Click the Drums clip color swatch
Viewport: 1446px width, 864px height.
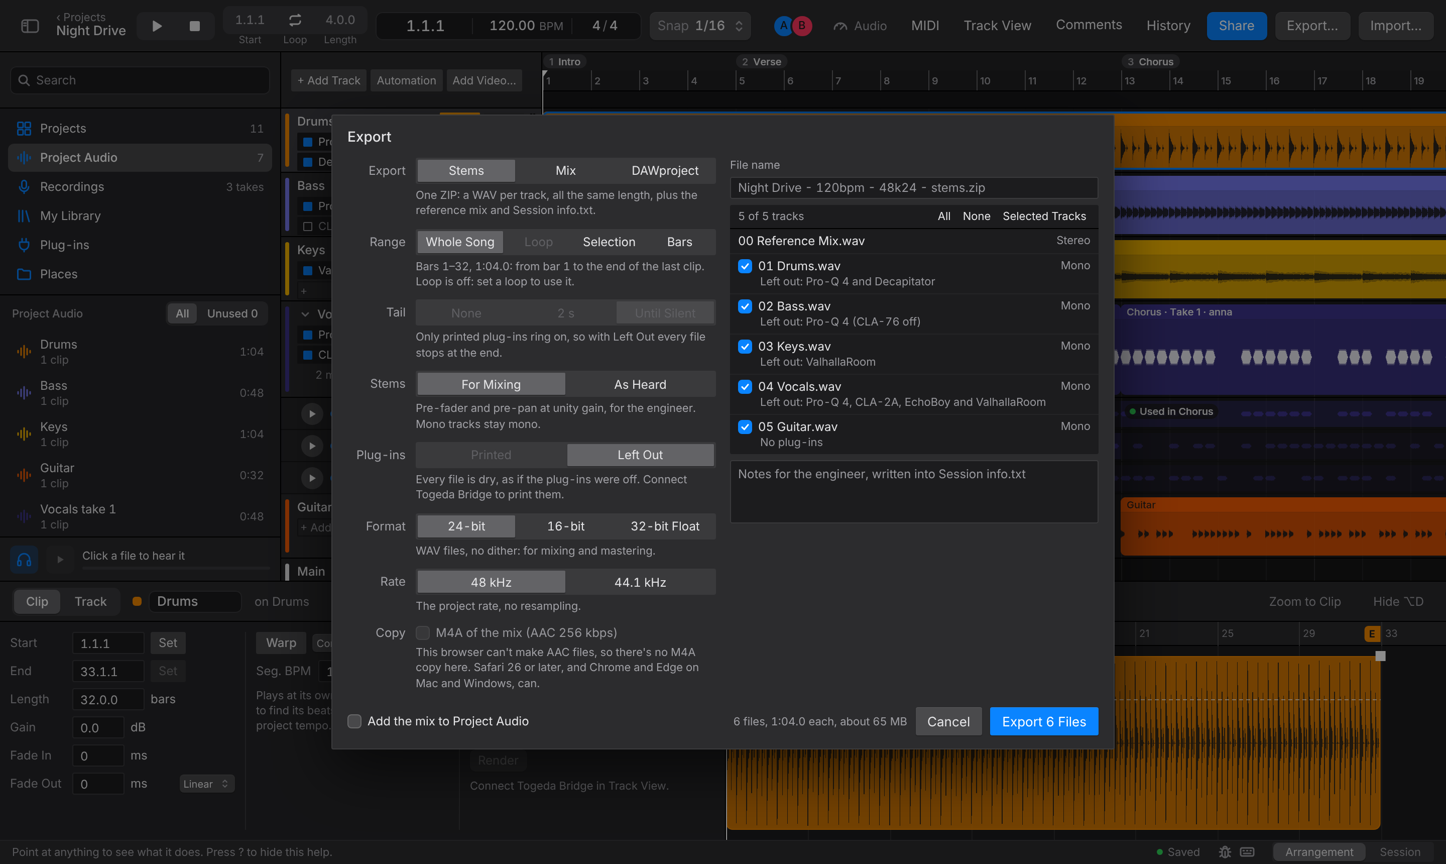click(137, 602)
